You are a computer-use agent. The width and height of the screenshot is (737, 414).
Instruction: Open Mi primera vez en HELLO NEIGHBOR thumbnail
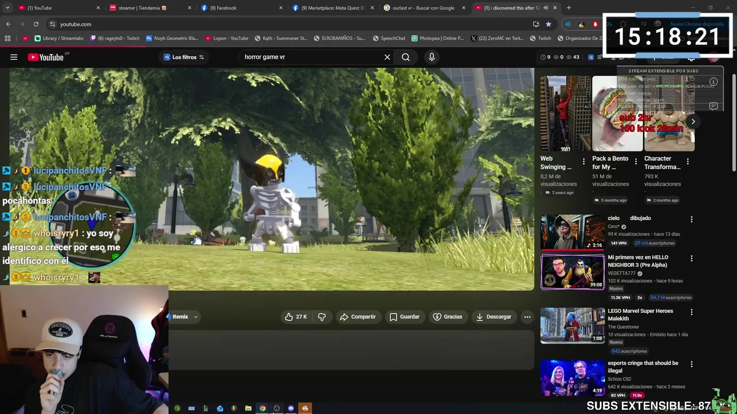(x=572, y=272)
